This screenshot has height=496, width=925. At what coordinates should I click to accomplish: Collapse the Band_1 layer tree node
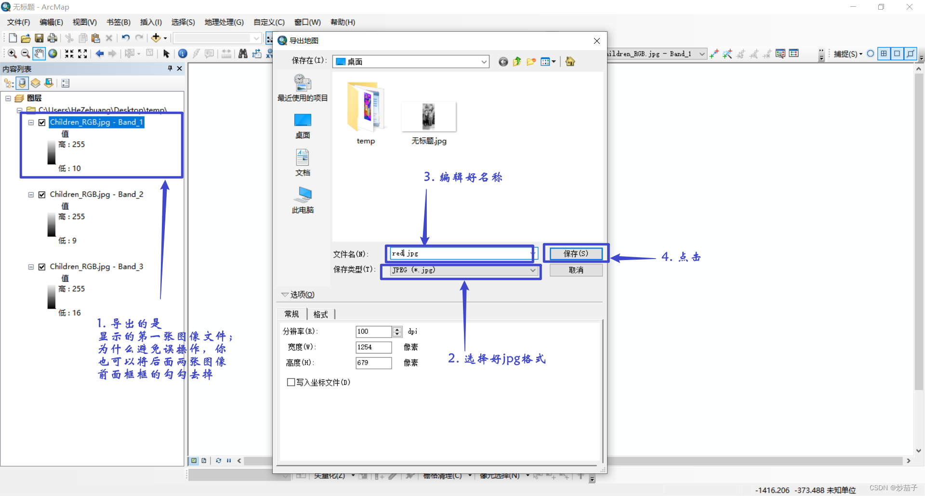point(31,122)
